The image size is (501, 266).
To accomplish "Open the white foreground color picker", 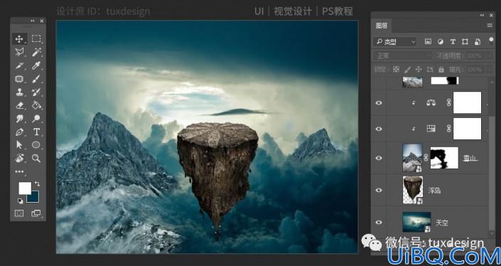I will pyautogui.click(x=25, y=188).
